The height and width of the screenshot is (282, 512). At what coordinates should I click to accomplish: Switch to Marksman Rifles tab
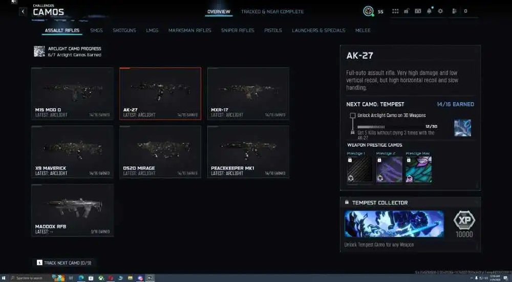pyautogui.click(x=190, y=30)
